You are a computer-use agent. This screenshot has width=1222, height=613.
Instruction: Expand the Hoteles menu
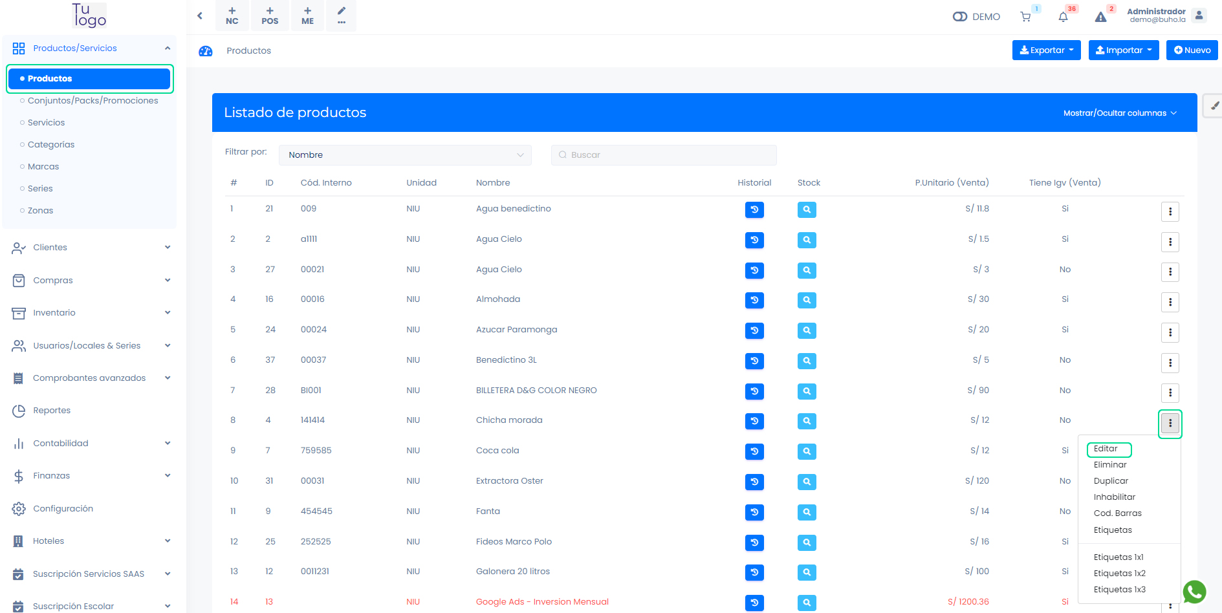[x=89, y=541]
